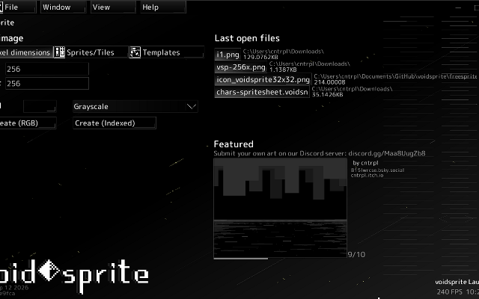
Task: Open recent file icon_voidsprite32x32.png
Action: click(263, 80)
